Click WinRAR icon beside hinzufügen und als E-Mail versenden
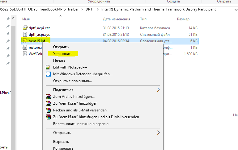238x150 pixels. coord(48,117)
